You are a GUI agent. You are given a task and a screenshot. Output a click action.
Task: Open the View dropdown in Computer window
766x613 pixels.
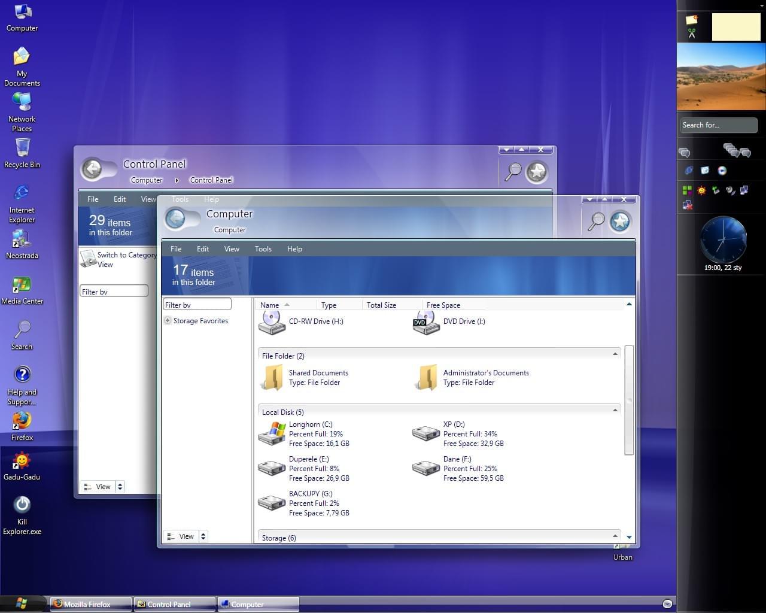point(203,536)
